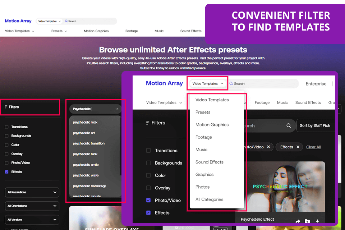Choose Photos from the open dropdown list
The width and height of the screenshot is (345, 230).
202,187
